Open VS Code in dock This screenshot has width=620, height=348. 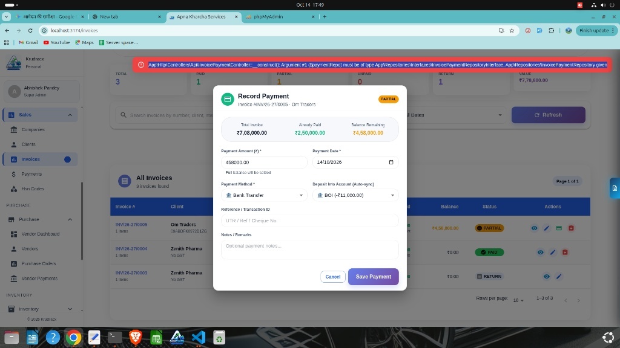click(198, 337)
